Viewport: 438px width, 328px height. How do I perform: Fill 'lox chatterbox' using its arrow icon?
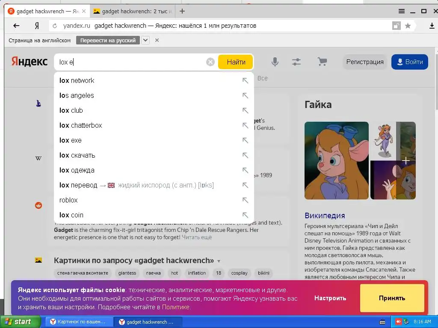[245, 126]
